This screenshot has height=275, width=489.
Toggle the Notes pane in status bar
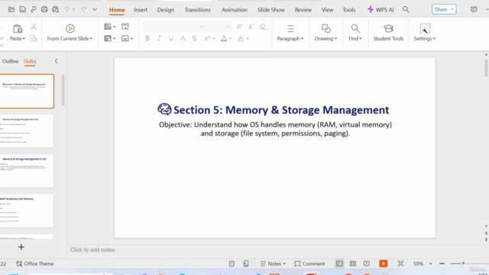(x=273, y=264)
